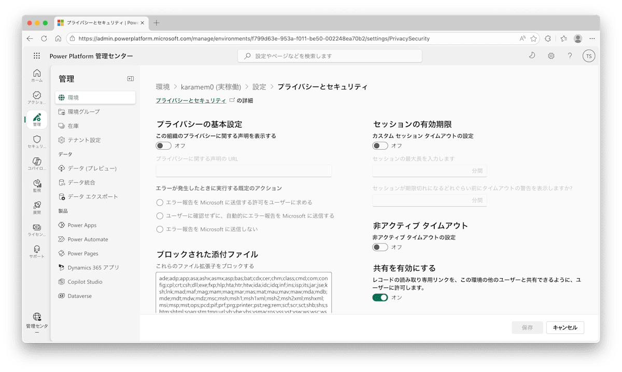Open サポート headset in the left rail
622x372 pixels.
[x=37, y=252]
